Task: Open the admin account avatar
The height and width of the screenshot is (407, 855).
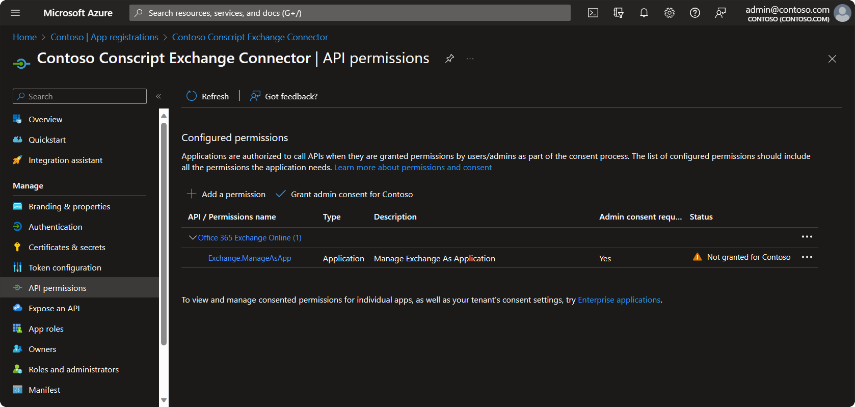Action: (x=842, y=13)
